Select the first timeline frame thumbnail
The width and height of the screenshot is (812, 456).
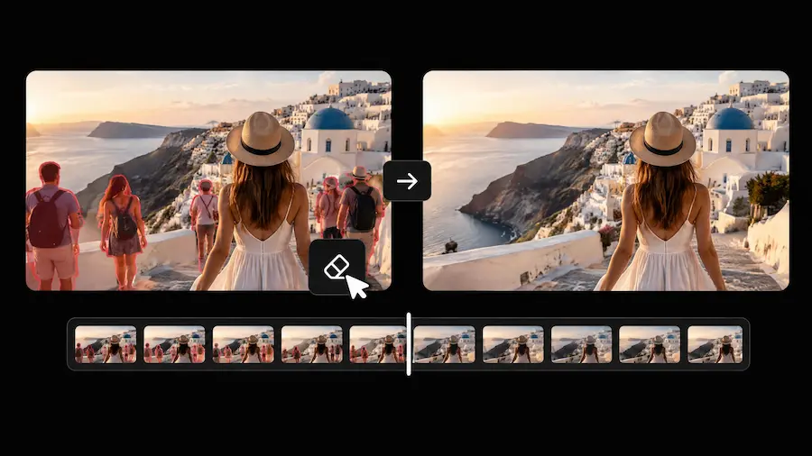106,344
